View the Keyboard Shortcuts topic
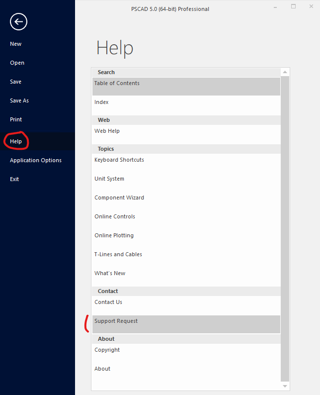This screenshot has width=320, height=395. [119, 160]
